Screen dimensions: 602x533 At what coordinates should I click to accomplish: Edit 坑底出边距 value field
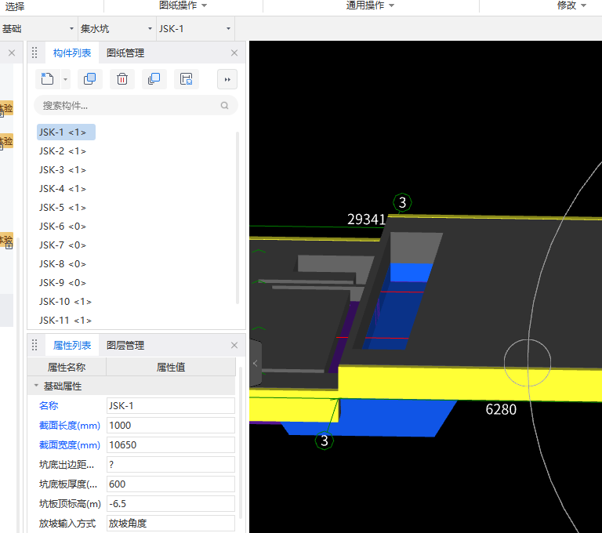pyautogui.click(x=170, y=465)
